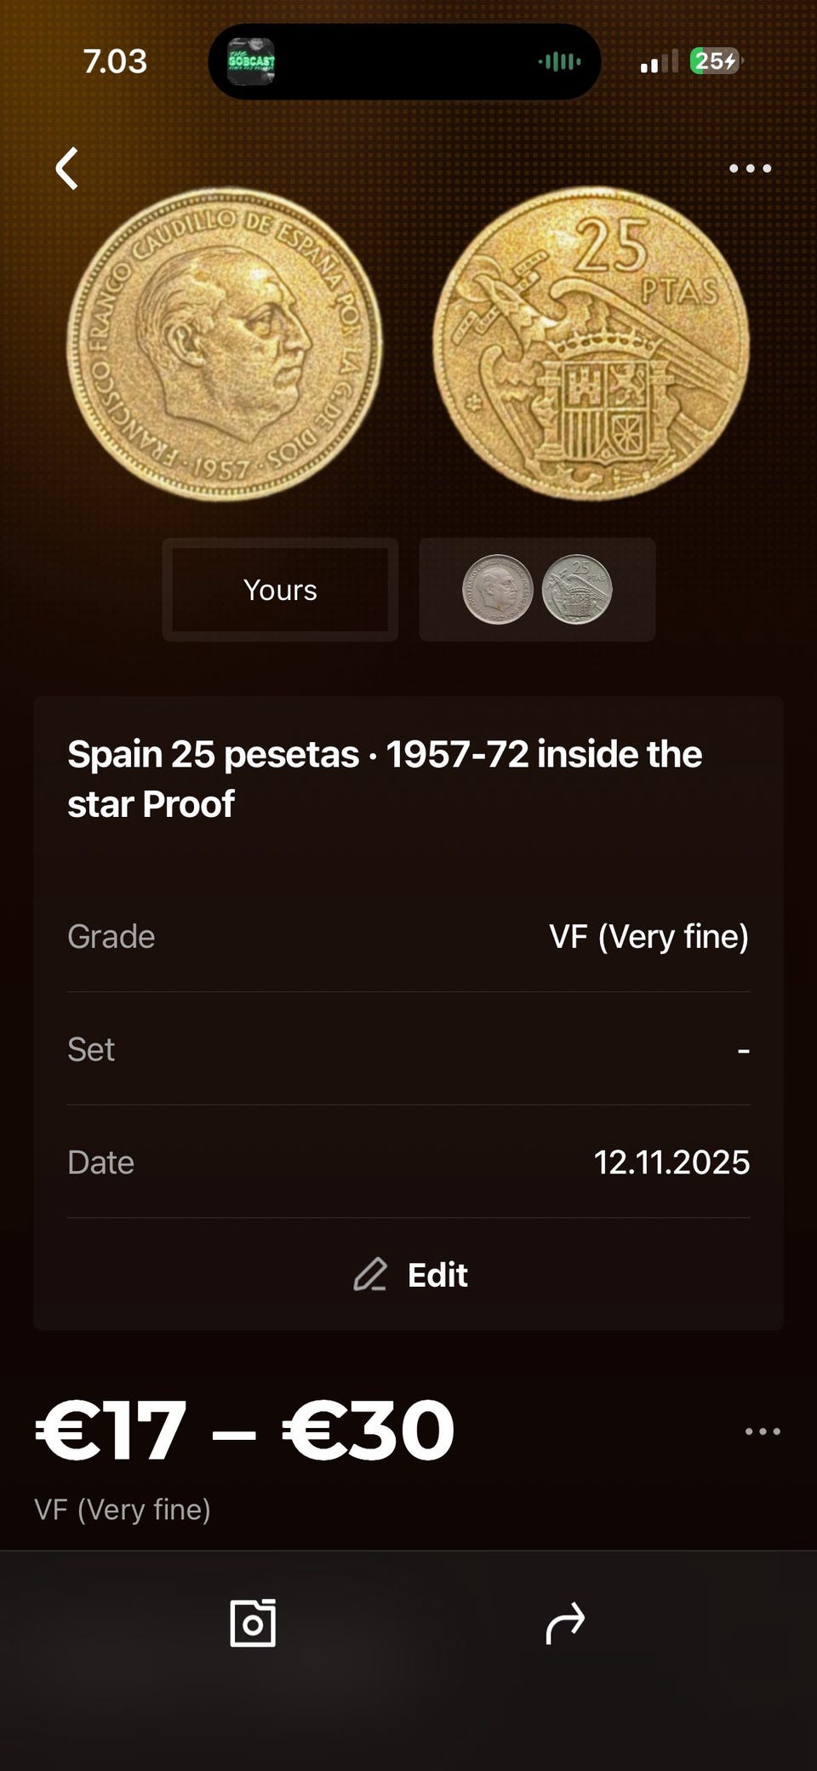Image resolution: width=817 pixels, height=1771 pixels.
Task: Tap the VF (Very fine) label under the price
Action: (x=123, y=1510)
